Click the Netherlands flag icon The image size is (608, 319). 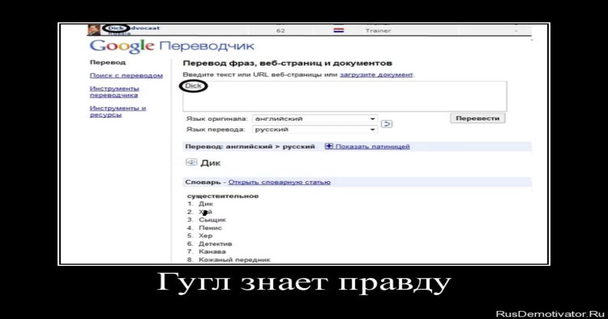pyautogui.click(x=338, y=31)
